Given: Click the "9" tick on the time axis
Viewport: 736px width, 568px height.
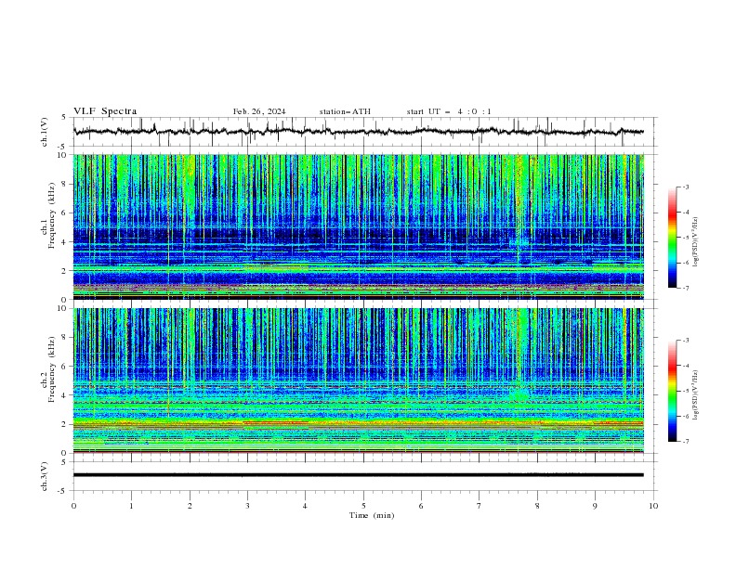Looking at the screenshot, I should pos(595,506).
